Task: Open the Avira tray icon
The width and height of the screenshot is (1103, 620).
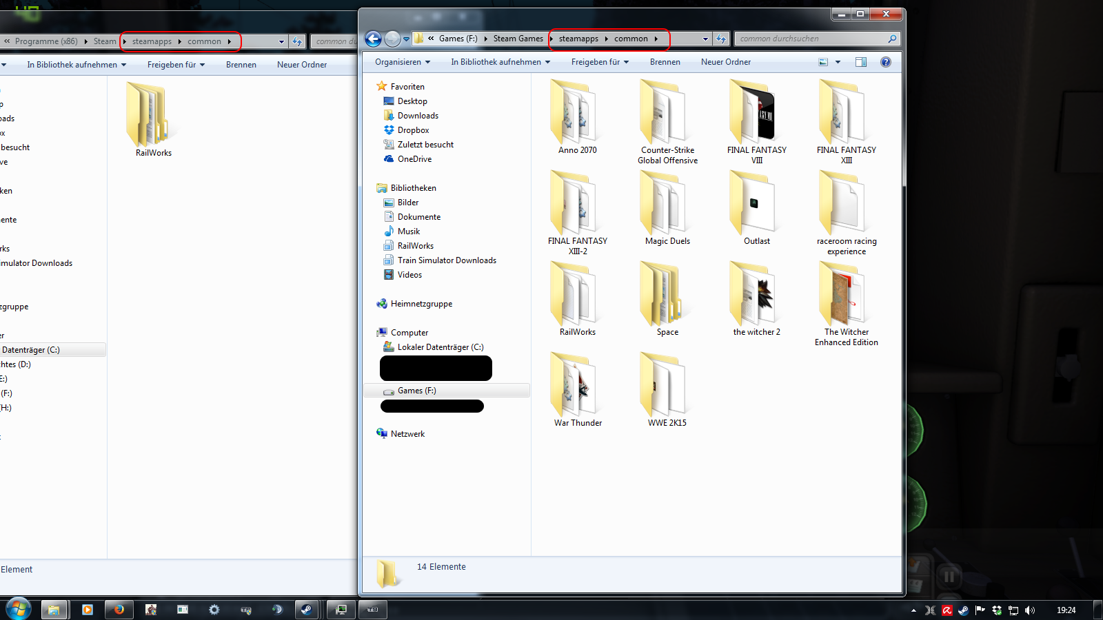Action: tap(947, 610)
